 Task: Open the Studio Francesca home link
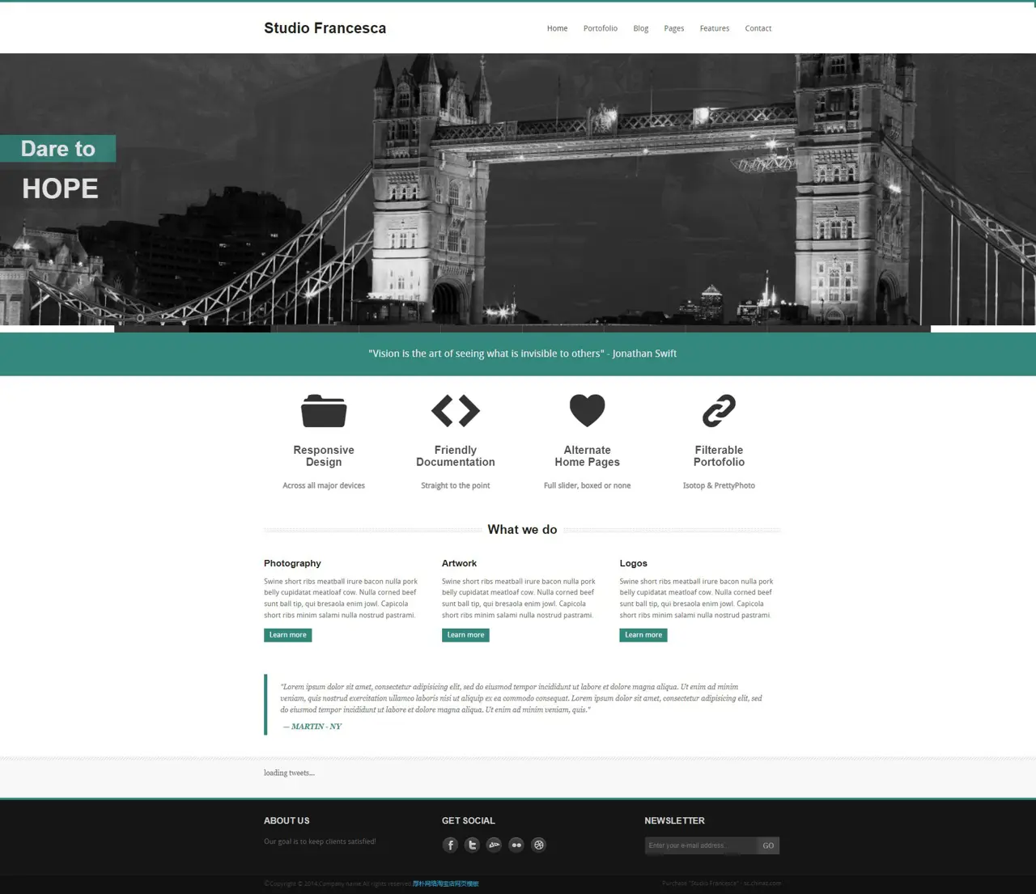(x=325, y=28)
